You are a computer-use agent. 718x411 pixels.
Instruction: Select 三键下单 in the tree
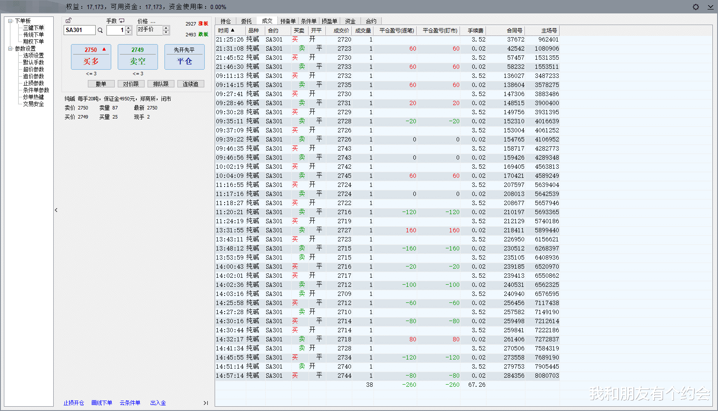(33, 28)
